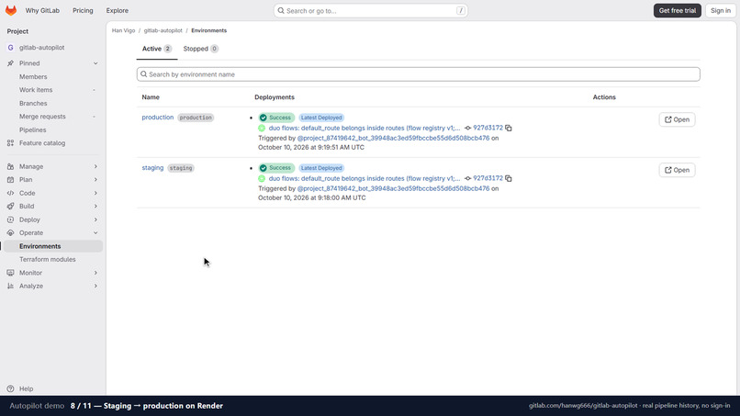The height and width of the screenshot is (416, 740).
Task: Expand the Manage section chevron
Action: point(95,167)
